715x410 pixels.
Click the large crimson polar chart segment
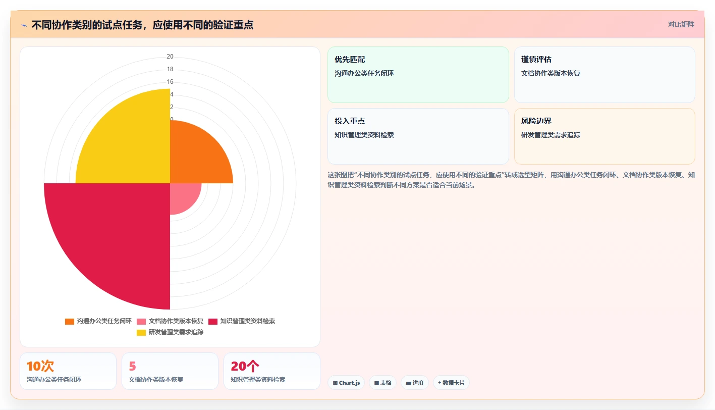coord(116,237)
